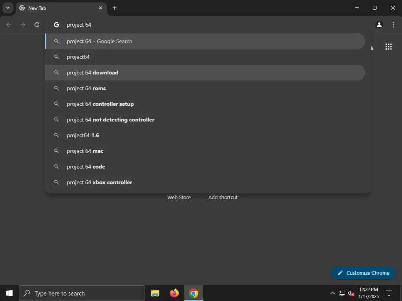Choose 'project 64 roms' suggestion
402x301 pixels.
(205, 88)
